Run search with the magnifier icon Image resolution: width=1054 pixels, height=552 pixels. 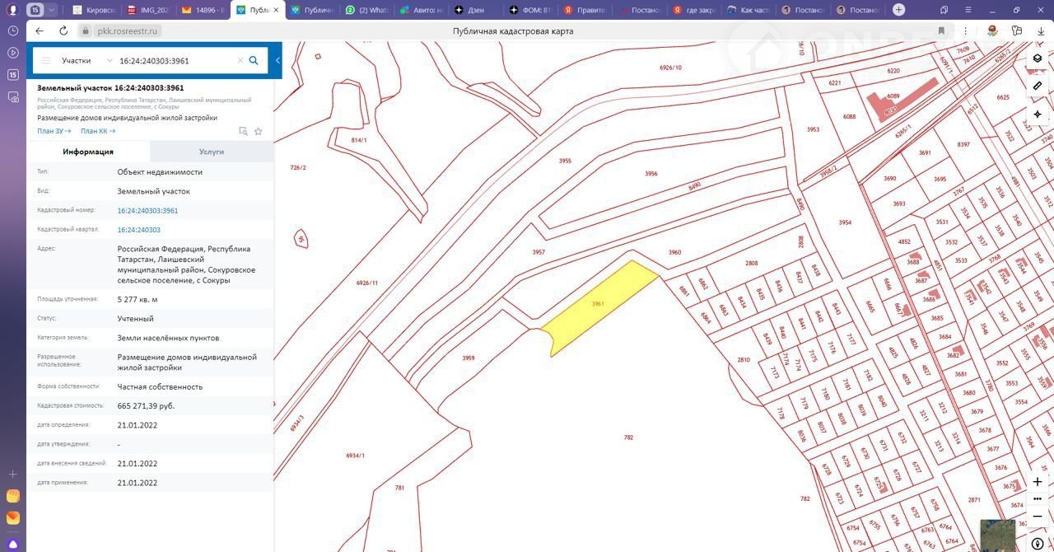point(254,60)
